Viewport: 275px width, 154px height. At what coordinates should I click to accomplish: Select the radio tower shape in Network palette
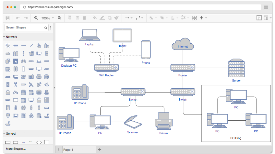coord(16,84)
